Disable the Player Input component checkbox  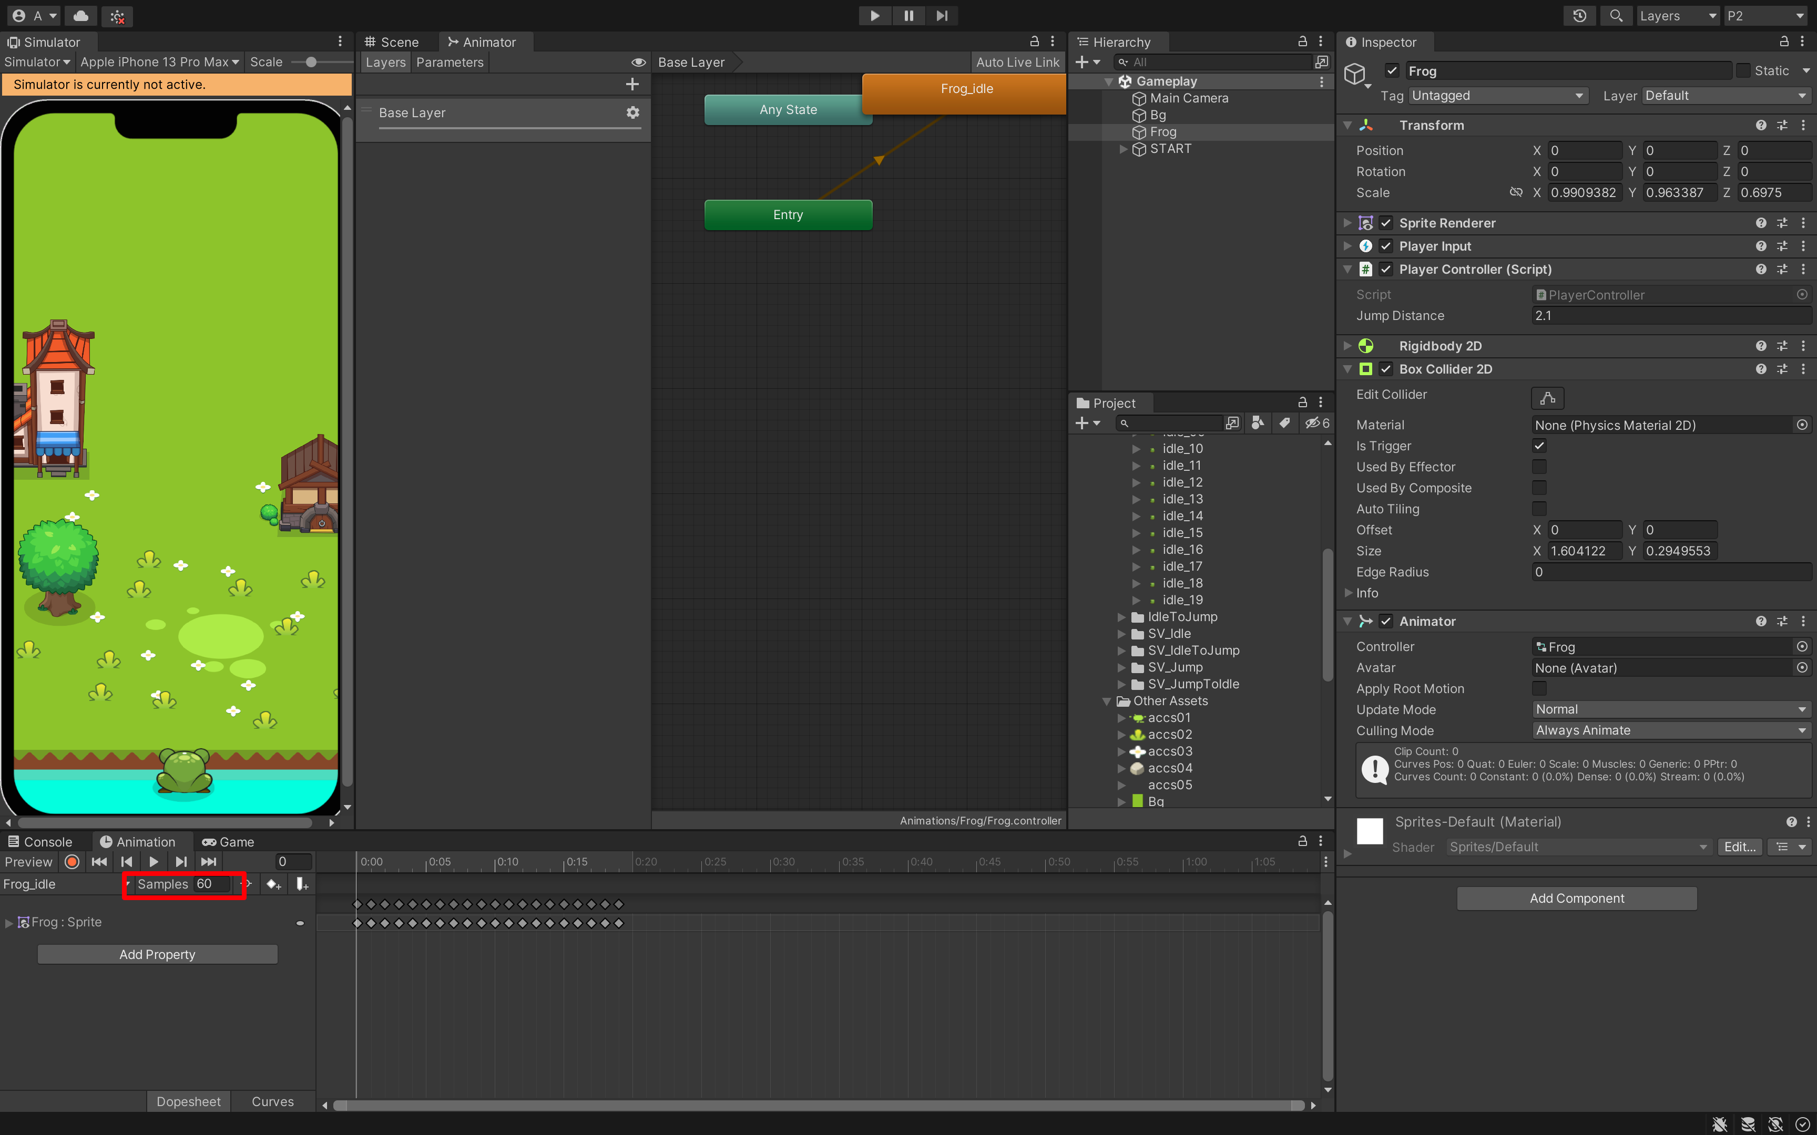[1386, 246]
